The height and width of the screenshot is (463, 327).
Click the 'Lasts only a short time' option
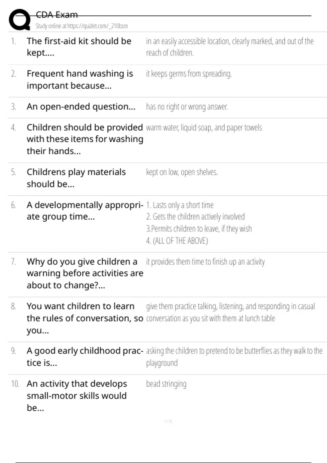pos(180,205)
